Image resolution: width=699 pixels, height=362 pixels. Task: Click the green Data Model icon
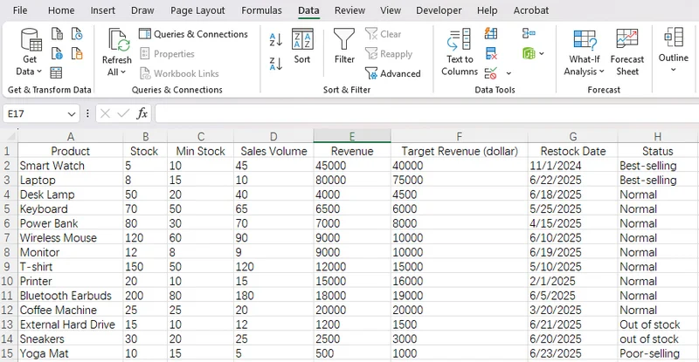point(529,53)
